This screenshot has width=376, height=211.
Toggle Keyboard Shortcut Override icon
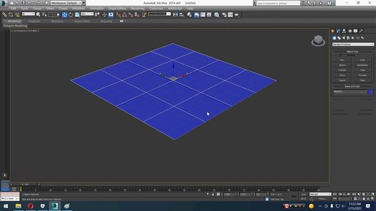(111, 15)
